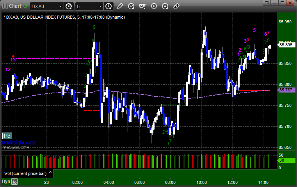Click the 08:00 time axis label
This screenshot has height=187, width=297.
(170, 182)
